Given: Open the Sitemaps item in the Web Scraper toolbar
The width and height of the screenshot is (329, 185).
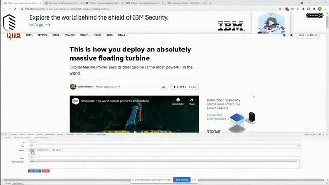Looking at the screenshot, I should click(8, 138).
